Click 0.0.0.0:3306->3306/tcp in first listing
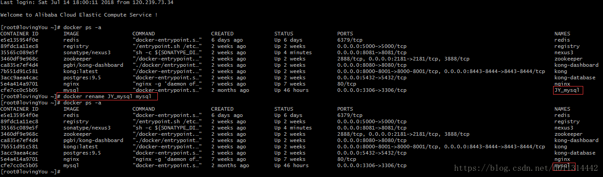This screenshot has height=177, width=603. tap(372, 91)
